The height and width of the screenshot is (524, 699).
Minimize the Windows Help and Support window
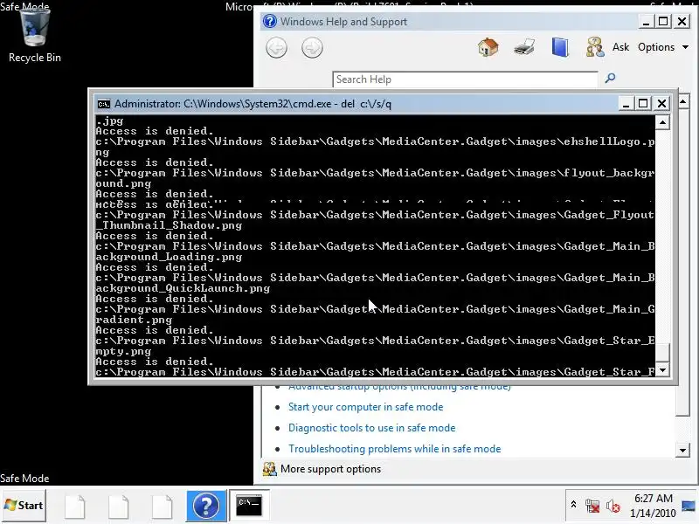pyautogui.click(x=646, y=21)
